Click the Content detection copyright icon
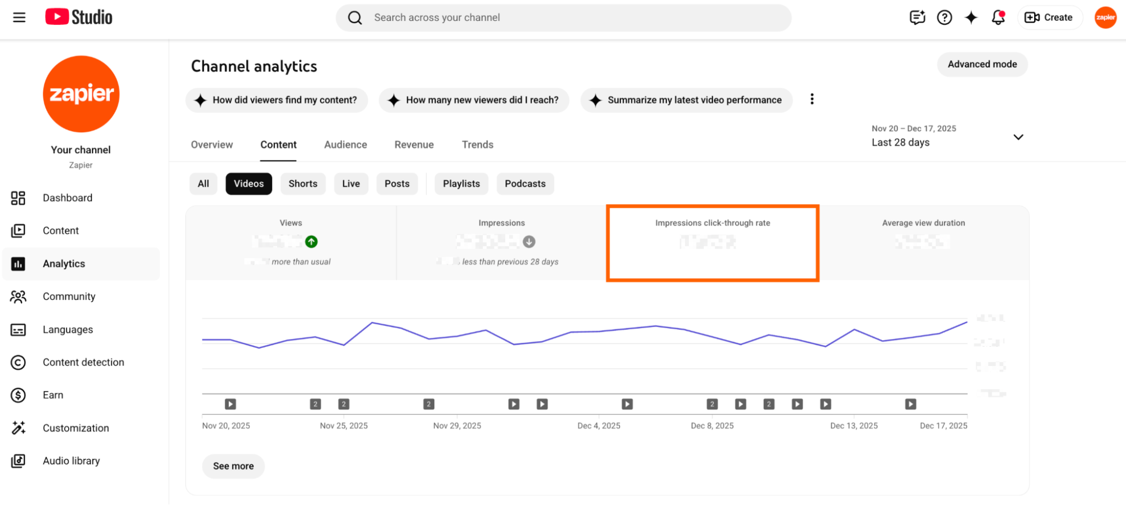The width and height of the screenshot is (1126, 505). [18, 362]
